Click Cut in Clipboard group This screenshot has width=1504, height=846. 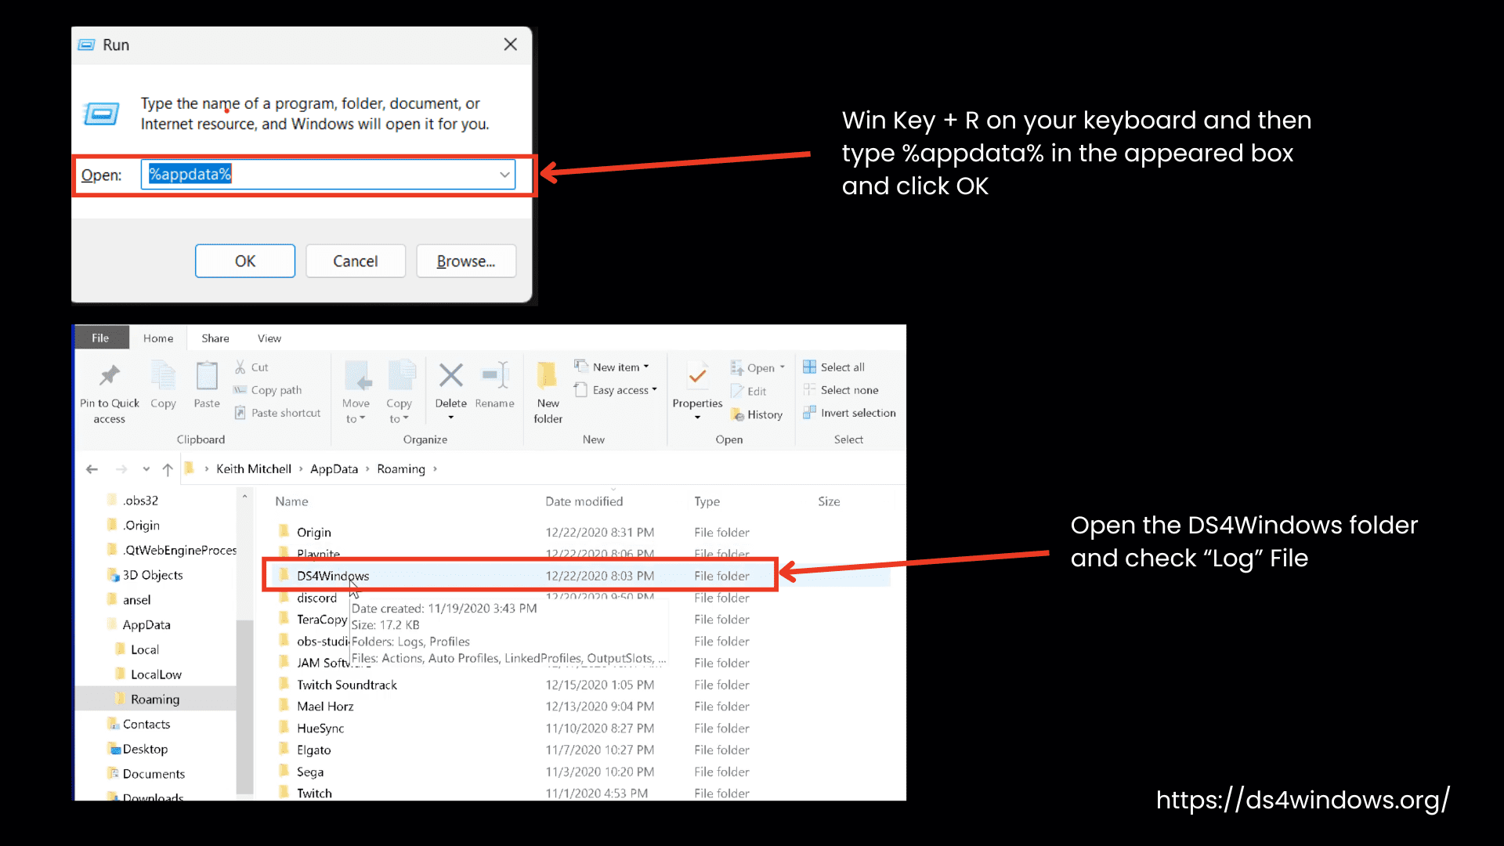coord(251,367)
